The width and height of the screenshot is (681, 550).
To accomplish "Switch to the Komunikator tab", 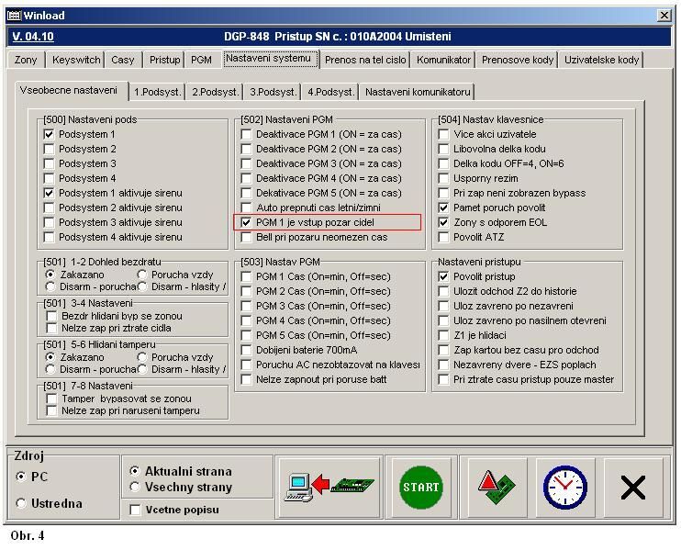I will [x=443, y=60].
